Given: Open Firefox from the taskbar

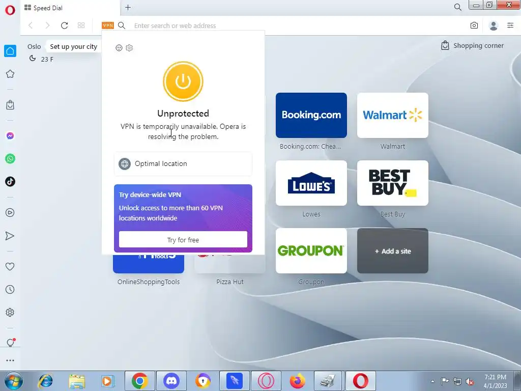Looking at the screenshot, I should (x=298, y=381).
